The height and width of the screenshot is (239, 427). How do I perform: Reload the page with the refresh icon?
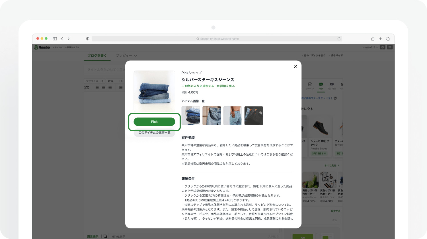click(x=339, y=39)
